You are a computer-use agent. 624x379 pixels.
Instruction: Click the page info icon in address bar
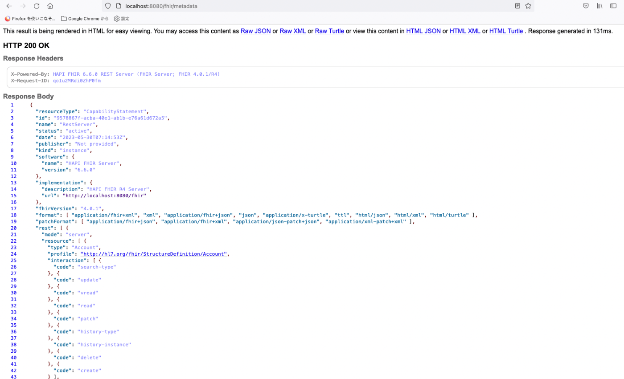[119, 6]
